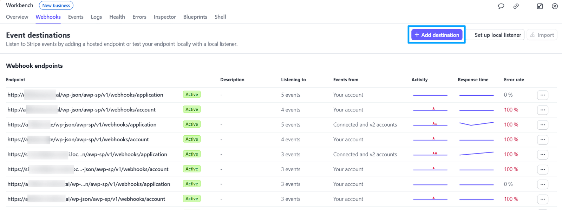Switch to the Events tab
Viewport: 562px width, 210px height.
pyautogui.click(x=76, y=17)
